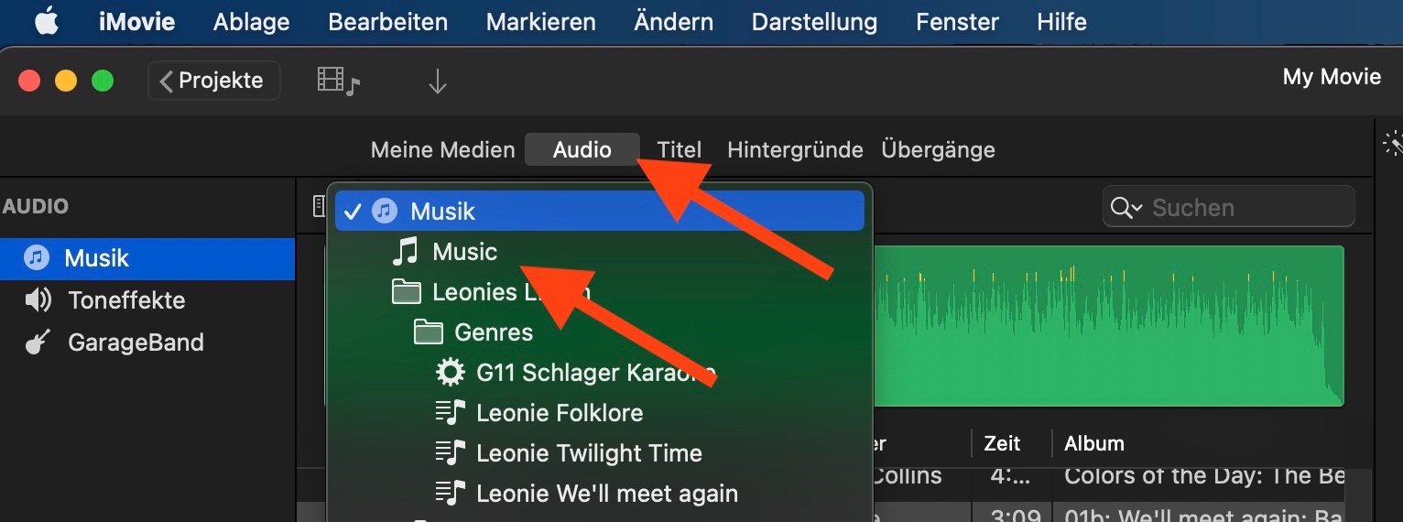Open the Darstellung menu

tap(814, 22)
